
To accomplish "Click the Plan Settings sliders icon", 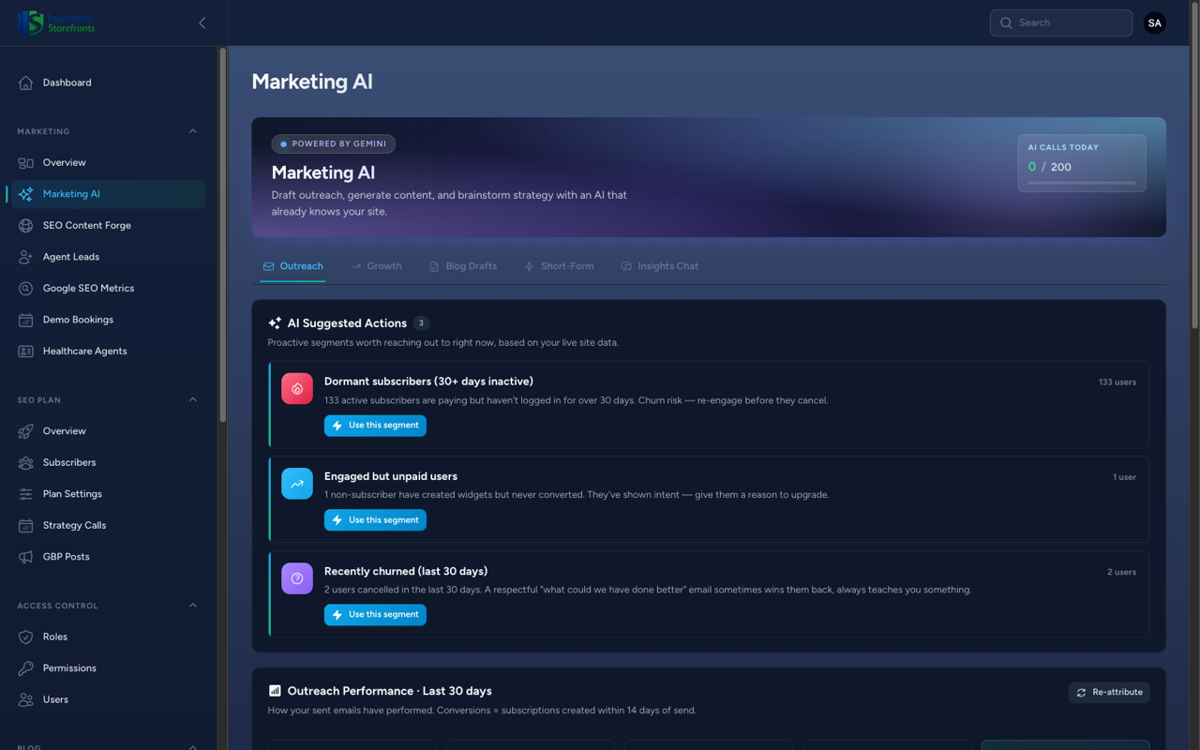I will pyautogui.click(x=25, y=494).
